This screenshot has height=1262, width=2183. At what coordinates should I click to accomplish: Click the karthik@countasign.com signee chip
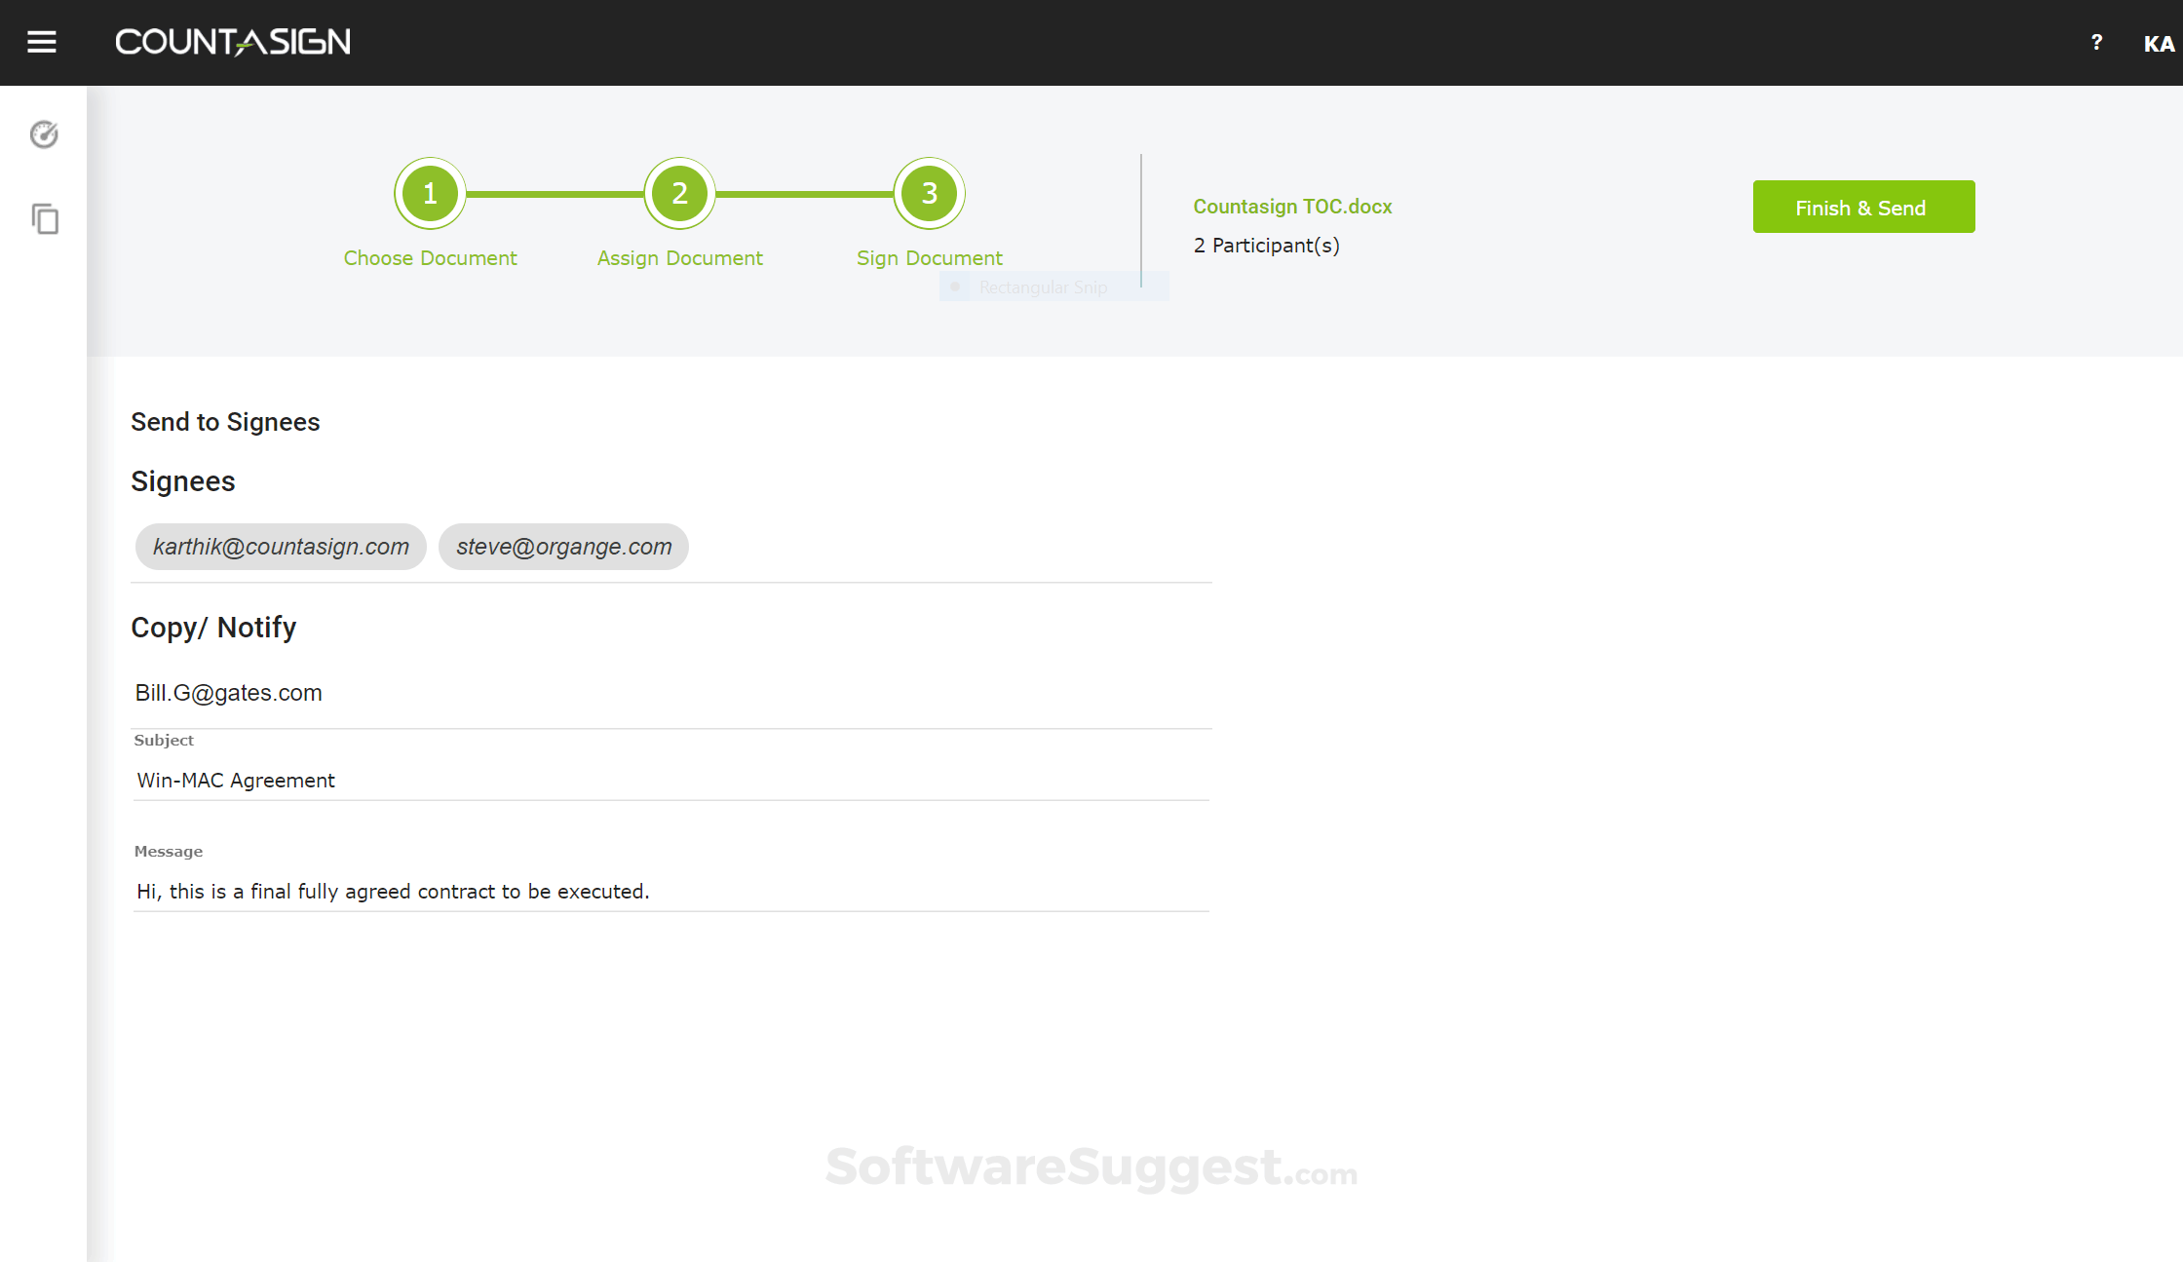point(281,547)
